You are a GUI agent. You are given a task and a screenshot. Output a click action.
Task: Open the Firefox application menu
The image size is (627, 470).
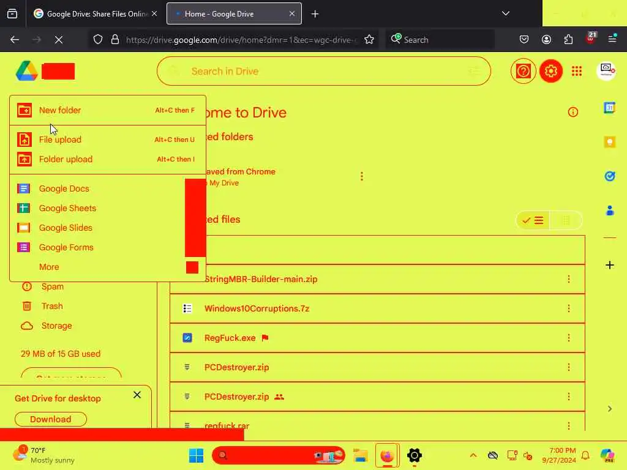(x=612, y=39)
